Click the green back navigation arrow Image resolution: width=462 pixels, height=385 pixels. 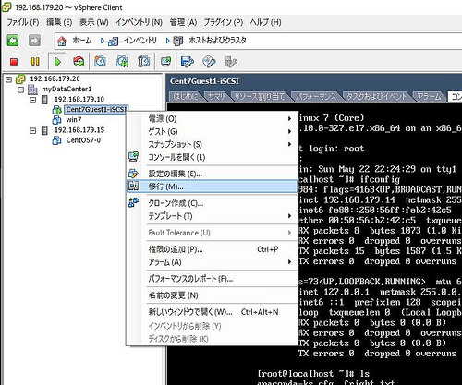pos(13,41)
